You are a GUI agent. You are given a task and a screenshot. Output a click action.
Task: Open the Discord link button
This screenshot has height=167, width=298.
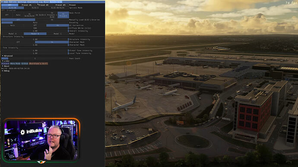(x=5, y=63)
